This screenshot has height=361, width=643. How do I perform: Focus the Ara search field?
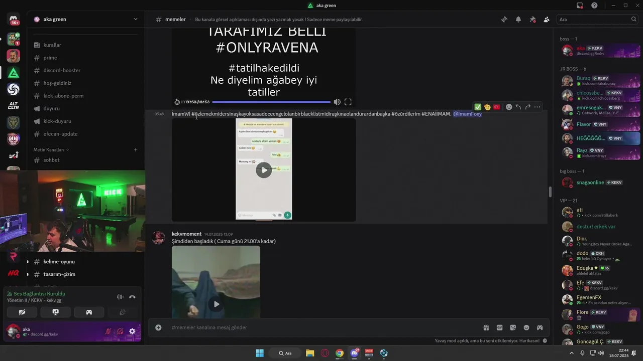coord(598,19)
